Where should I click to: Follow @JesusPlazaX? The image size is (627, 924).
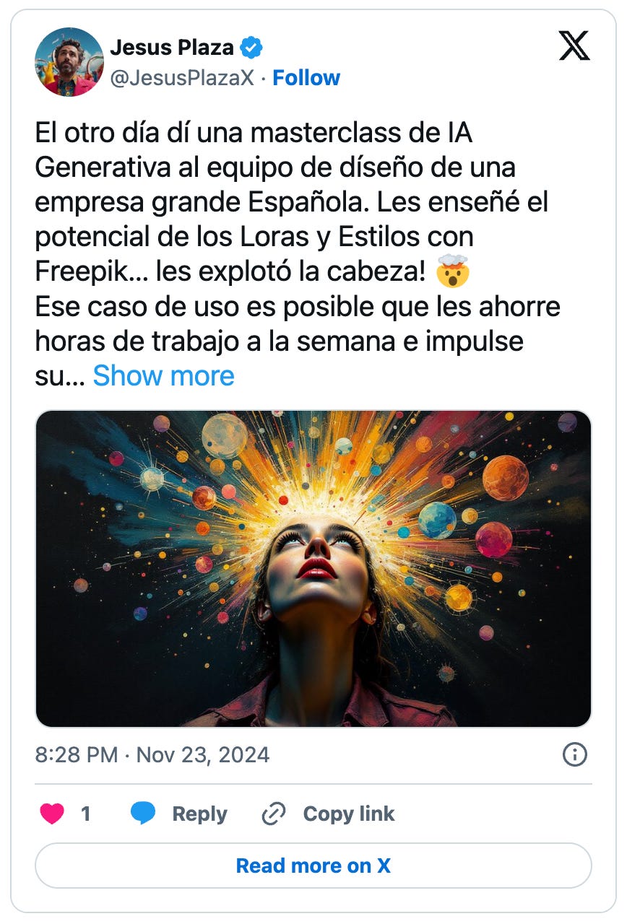(x=306, y=78)
